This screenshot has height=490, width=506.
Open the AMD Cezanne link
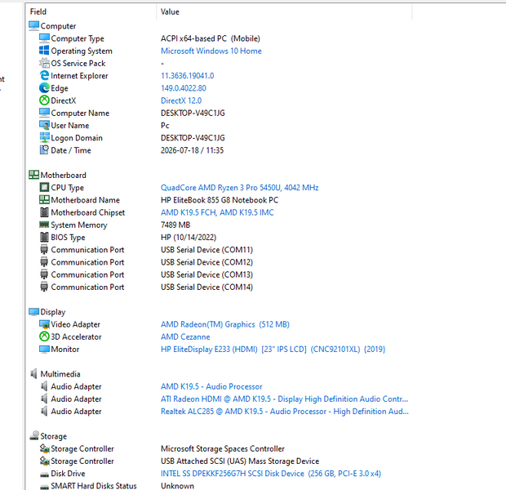(x=185, y=336)
